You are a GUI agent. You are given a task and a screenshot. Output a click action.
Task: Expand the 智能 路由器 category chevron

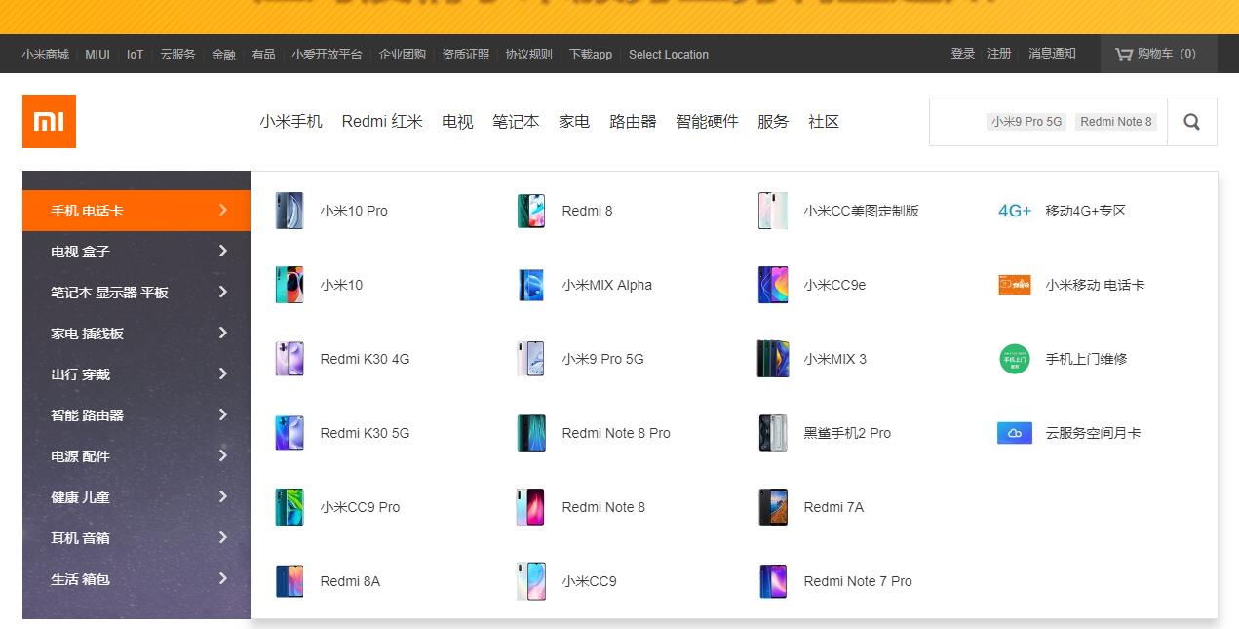223,414
